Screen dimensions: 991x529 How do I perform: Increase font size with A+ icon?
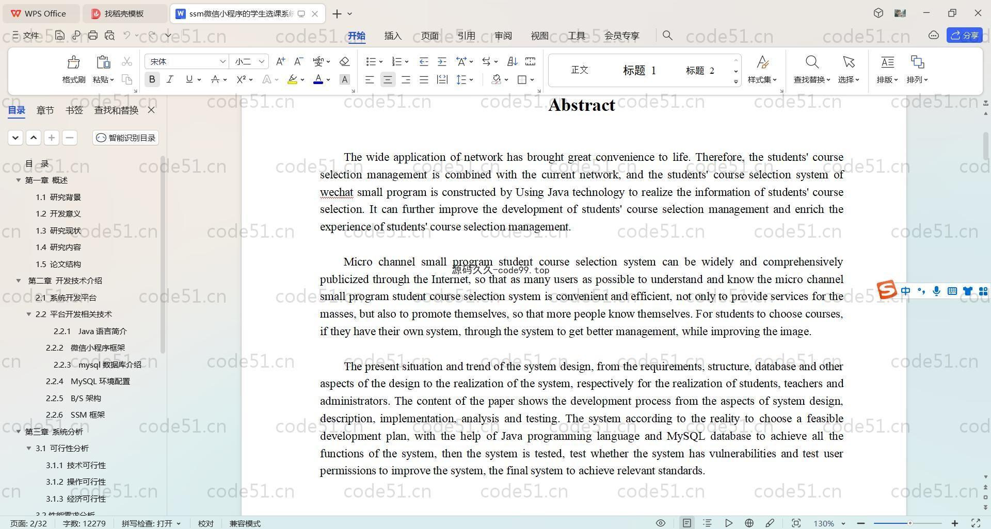[x=280, y=61]
